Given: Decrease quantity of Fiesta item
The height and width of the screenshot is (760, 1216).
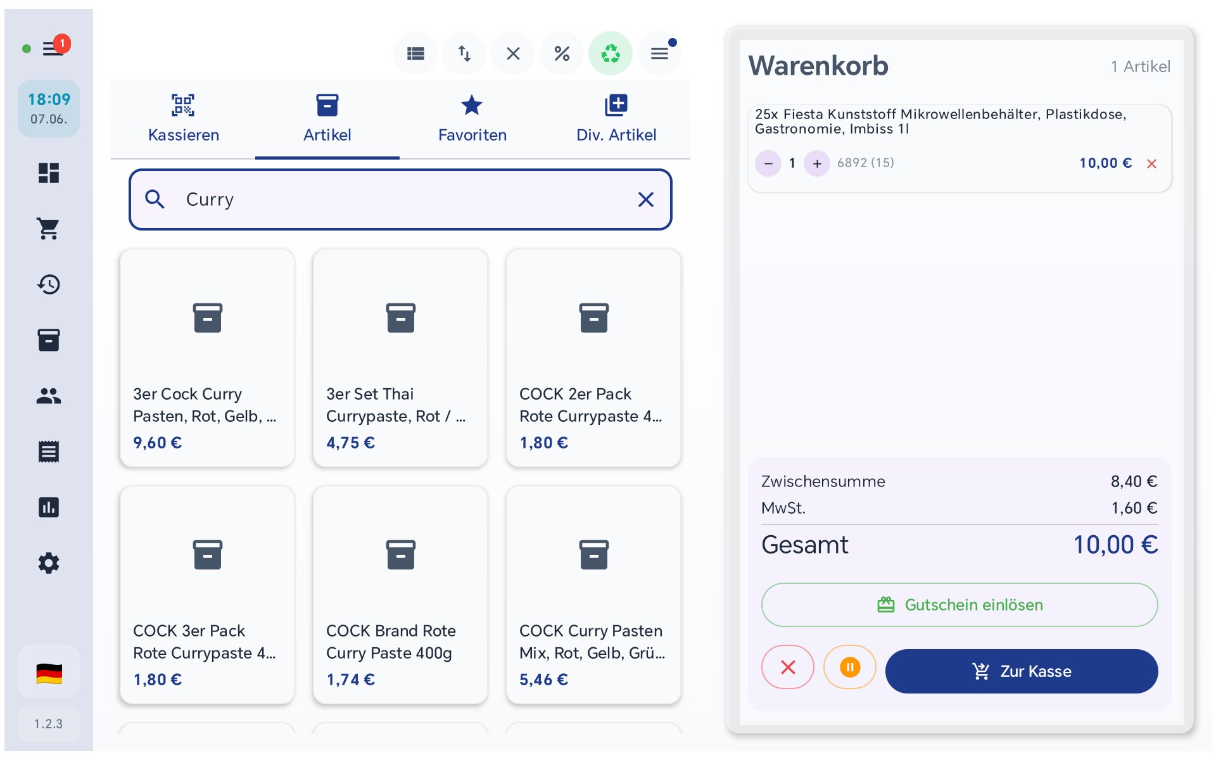Looking at the screenshot, I should point(768,163).
